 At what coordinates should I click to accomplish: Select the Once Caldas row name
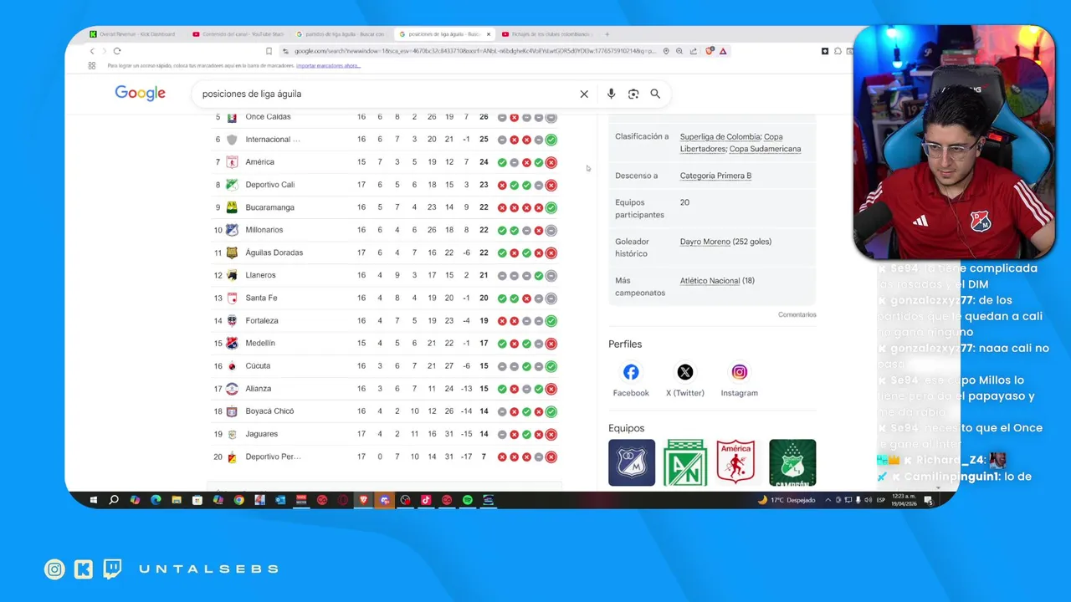pos(268,117)
